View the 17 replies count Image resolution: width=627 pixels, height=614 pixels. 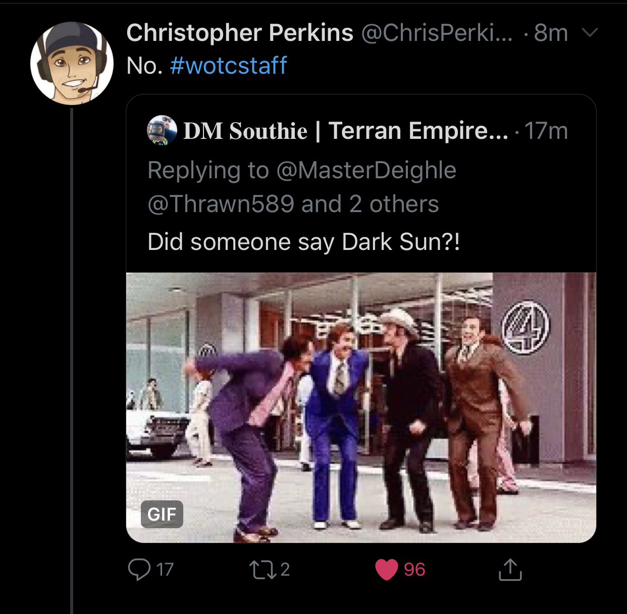pos(165,570)
